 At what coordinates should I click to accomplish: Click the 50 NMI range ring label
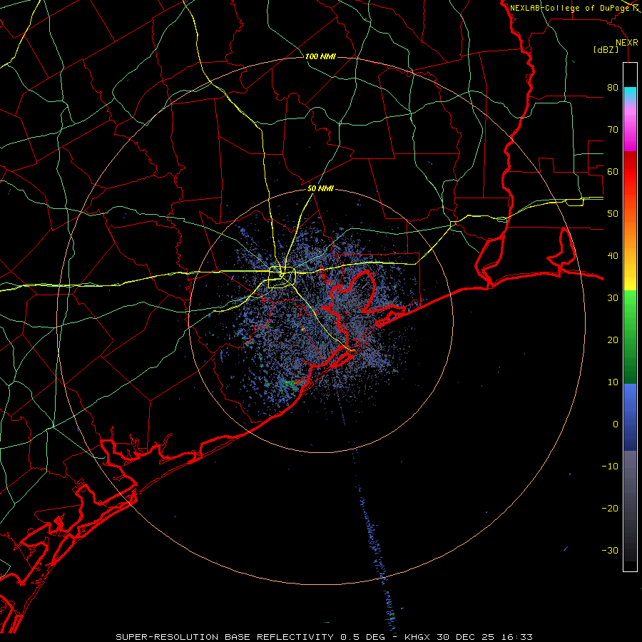[320, 189]
